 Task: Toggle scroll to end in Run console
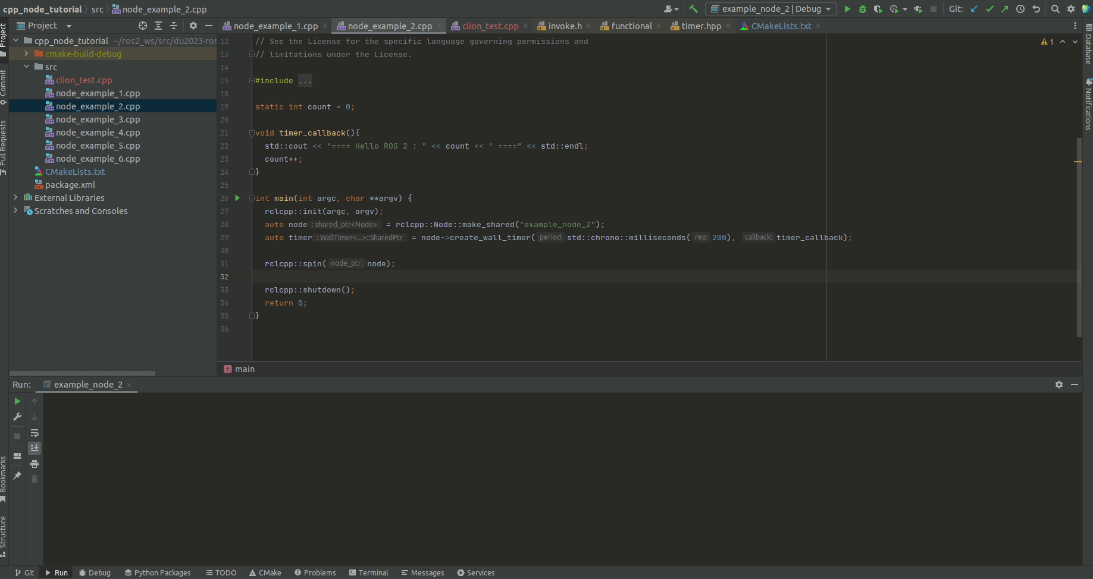pos(35,448)
